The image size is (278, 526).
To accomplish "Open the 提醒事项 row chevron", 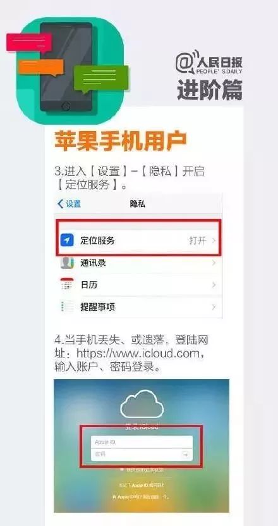I will tap(214, 307).
